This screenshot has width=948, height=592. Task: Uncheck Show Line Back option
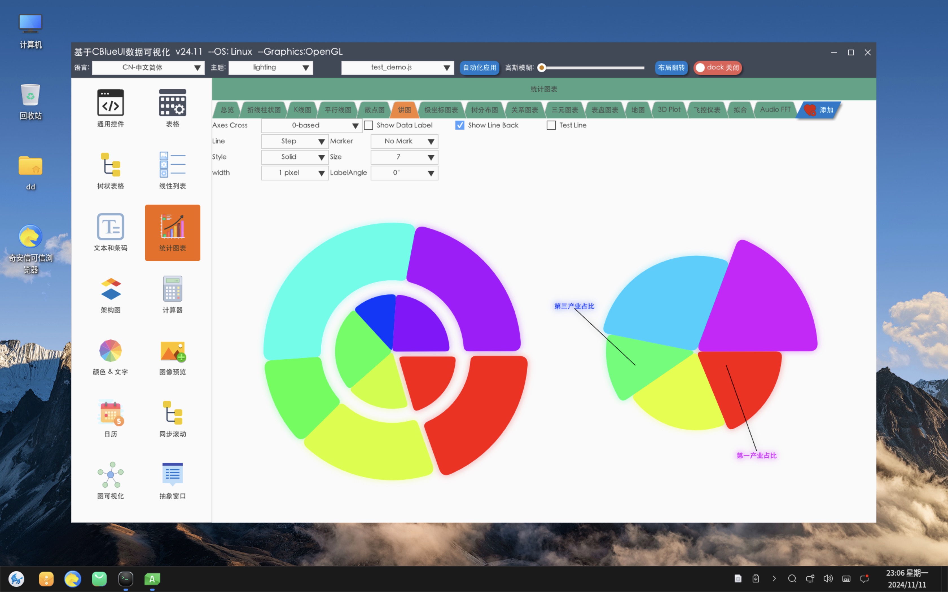point(460,125)
